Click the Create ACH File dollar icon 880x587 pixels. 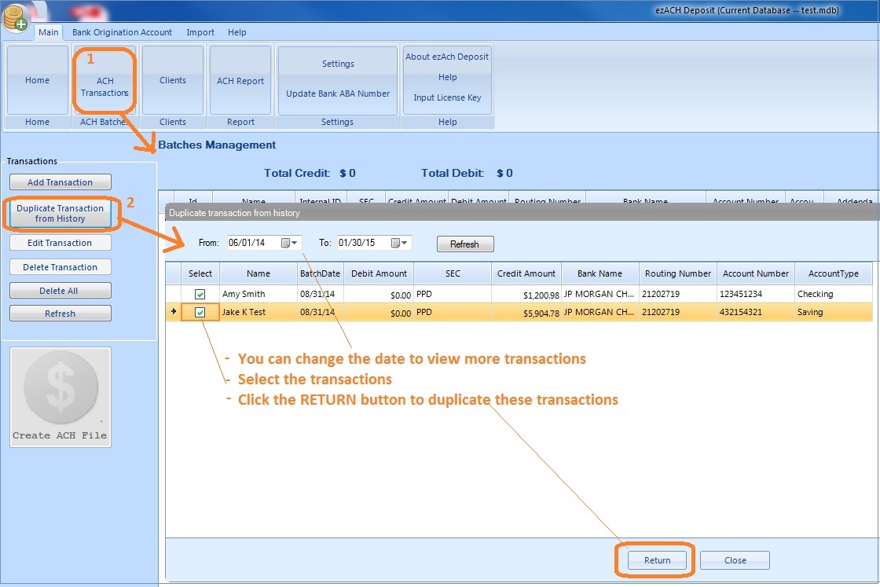coord(60,385)
